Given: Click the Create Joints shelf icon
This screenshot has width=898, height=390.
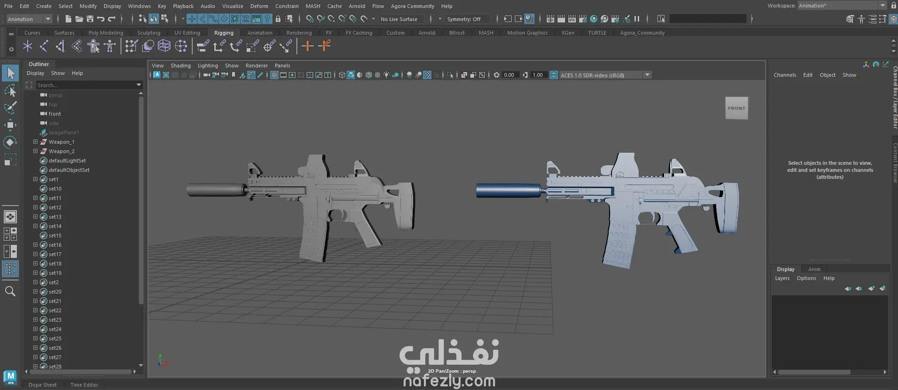Looking at the screenshot, I should 44,46.
